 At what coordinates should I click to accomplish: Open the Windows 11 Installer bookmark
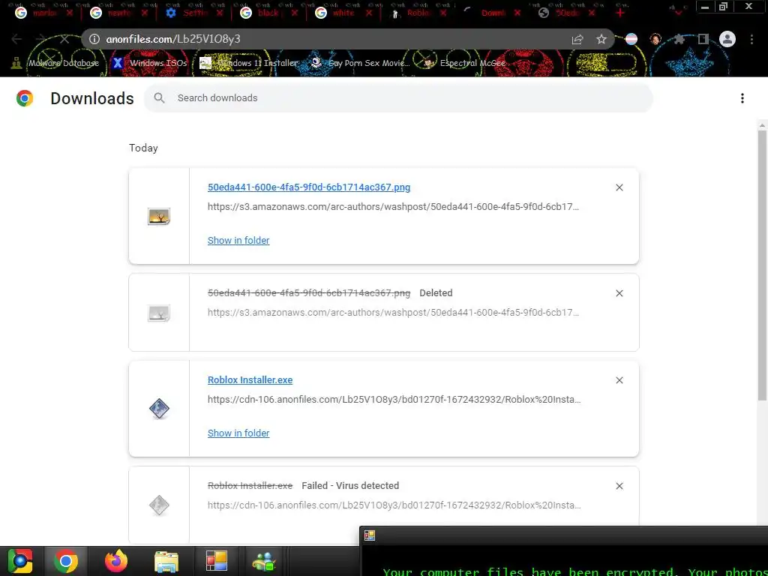pos(249,63)
